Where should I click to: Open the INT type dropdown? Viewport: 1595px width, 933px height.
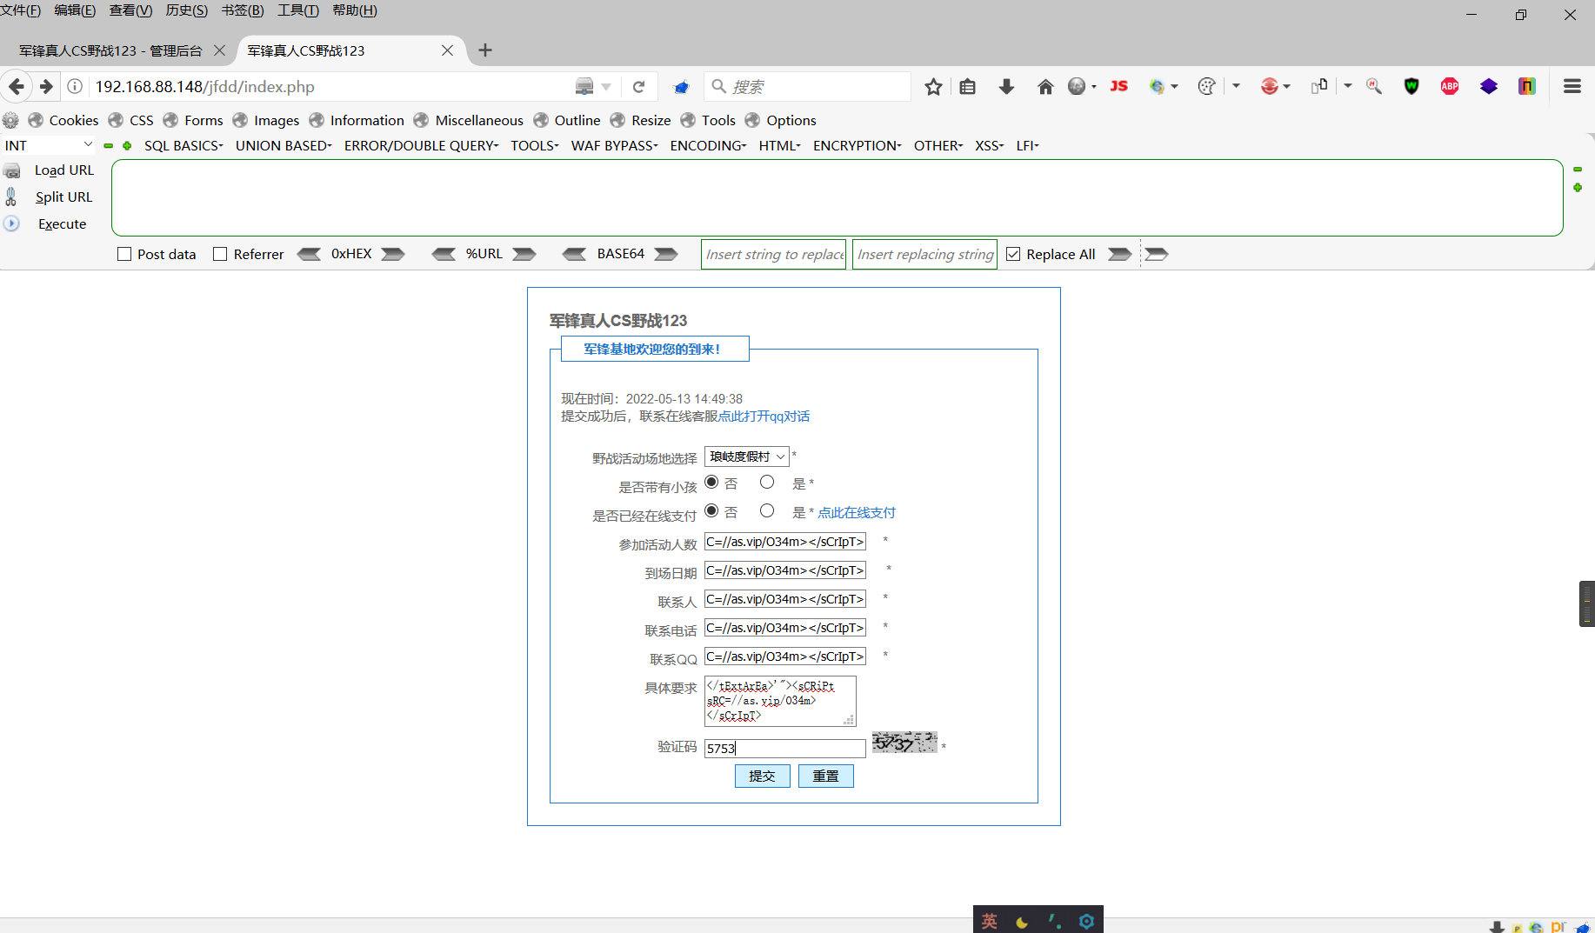pyautogui.click(x=49, y=145)
